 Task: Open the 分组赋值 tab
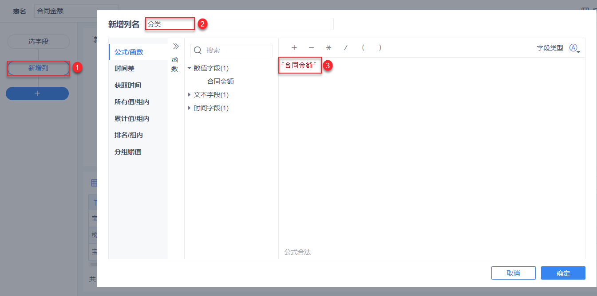[x=138, y=152]
